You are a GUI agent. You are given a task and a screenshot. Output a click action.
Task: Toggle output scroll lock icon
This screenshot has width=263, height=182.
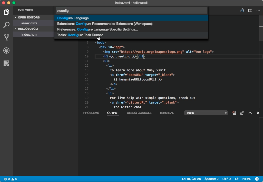click(242, 113)
